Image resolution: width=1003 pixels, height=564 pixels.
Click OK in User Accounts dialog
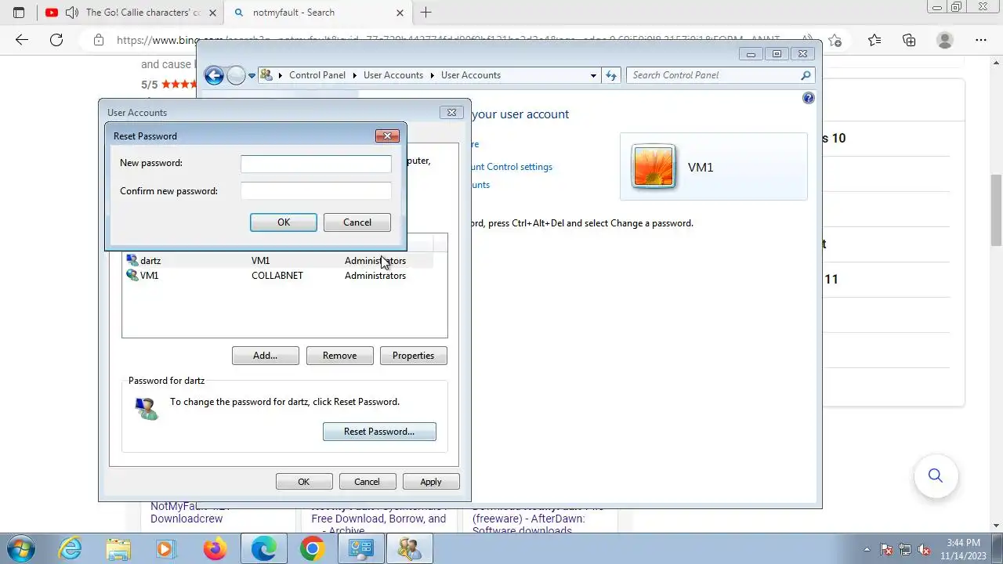[304, 482]
